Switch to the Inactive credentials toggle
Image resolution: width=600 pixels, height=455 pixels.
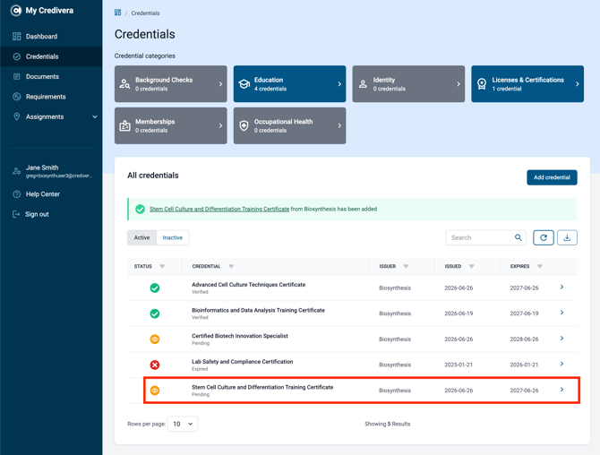pyautogui.click(x=173, y=237)
